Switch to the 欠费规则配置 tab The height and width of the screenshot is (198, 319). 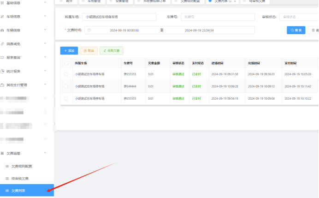(x=188, y=2)
